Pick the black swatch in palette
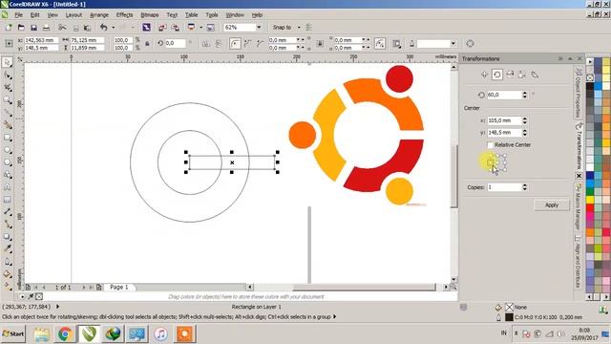Screen dimensions: 611x344 (590, 86)
